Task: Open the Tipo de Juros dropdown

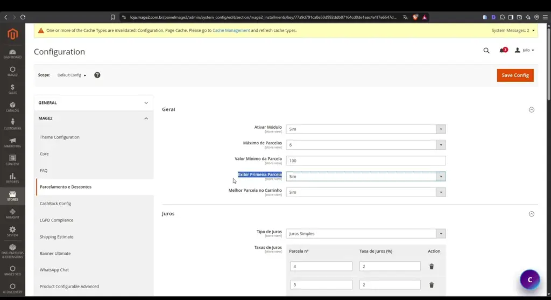Action: [366, 234]
